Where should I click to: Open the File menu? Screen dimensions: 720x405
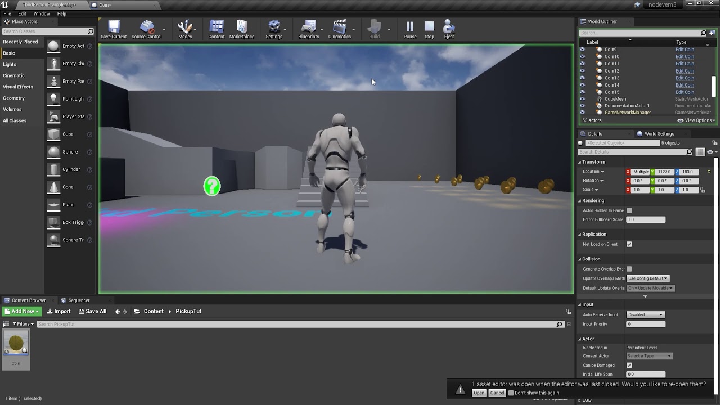(x=7, y=13)
